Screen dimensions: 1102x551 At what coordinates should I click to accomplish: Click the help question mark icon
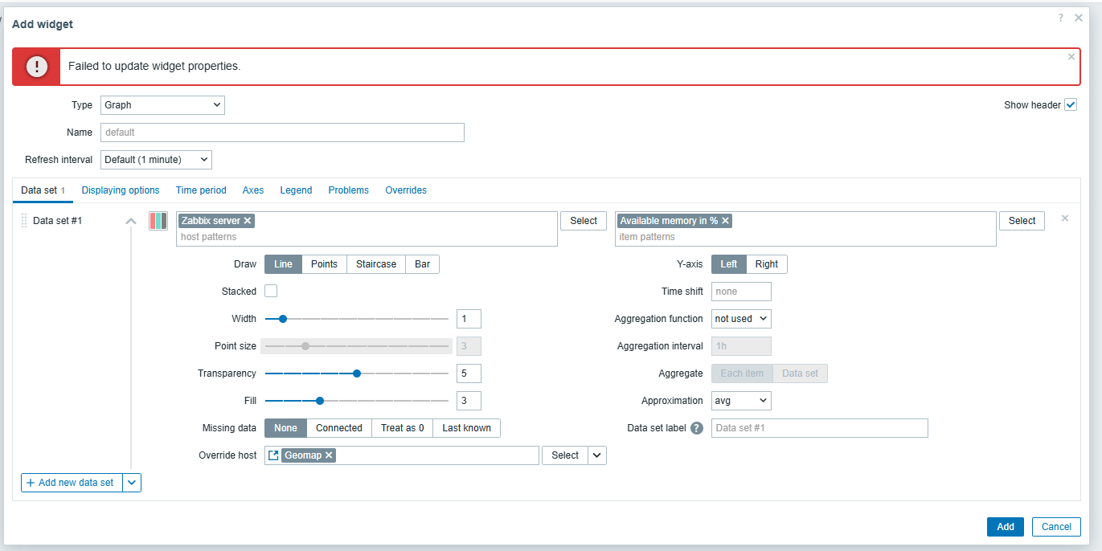(1061, 18)
